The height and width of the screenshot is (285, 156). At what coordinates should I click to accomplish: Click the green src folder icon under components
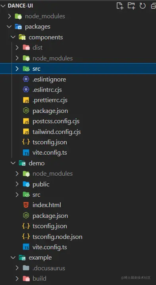click(26, 69)
